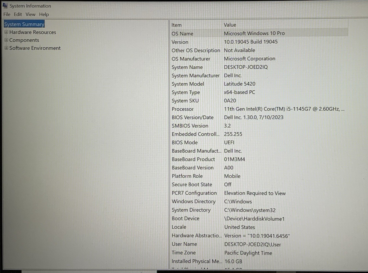Select the Hardware Abstraction Layer row
The height and width of the screenshot is (273, 368).
(259, 236)
